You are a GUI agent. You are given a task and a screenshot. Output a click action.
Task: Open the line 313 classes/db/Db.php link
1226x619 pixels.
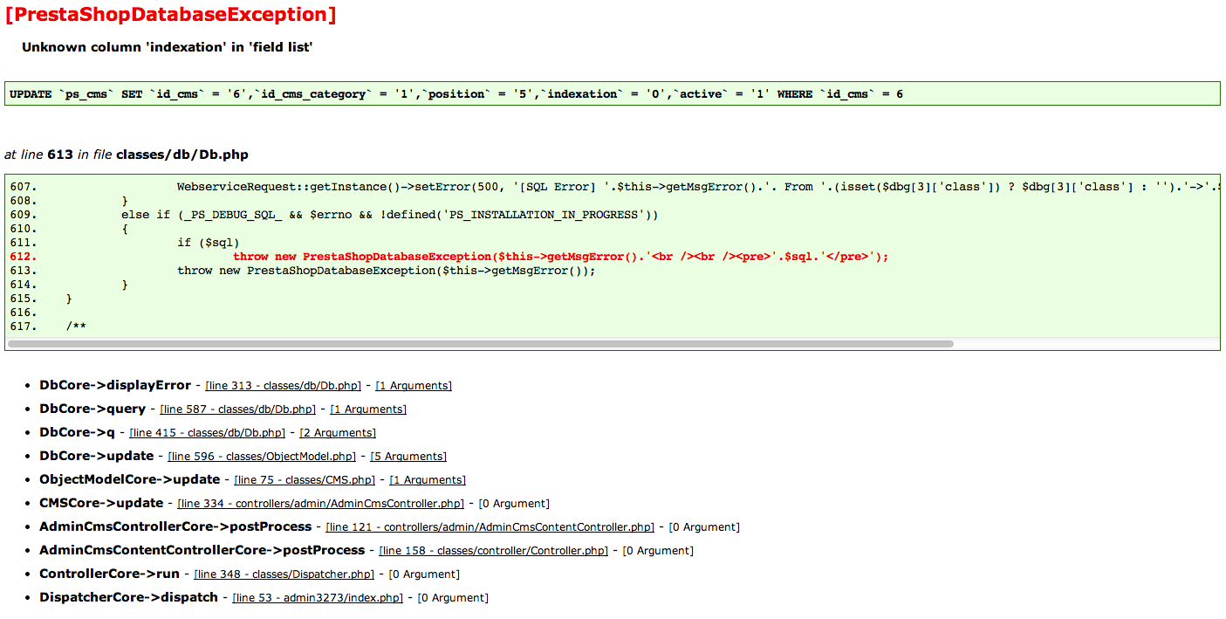283,386
